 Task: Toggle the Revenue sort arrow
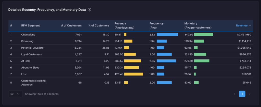click(x=250, y=26)
